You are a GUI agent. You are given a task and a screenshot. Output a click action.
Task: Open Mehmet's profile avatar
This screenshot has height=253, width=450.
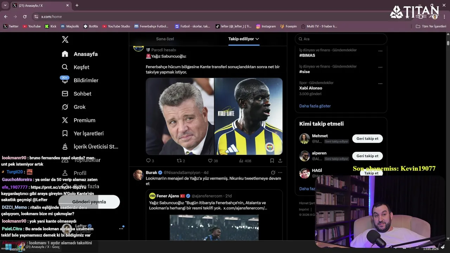coord(304,138)
